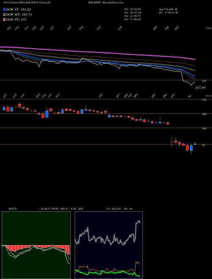Click the last blue candlestick near 96
The height and width of the screenshot is (279, 212).
(x=195, y=144)
